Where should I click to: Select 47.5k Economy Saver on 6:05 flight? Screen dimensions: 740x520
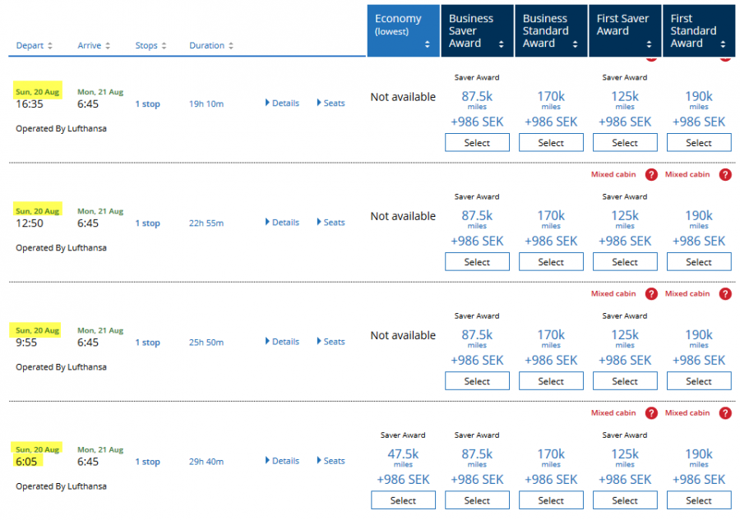(403, 500)
